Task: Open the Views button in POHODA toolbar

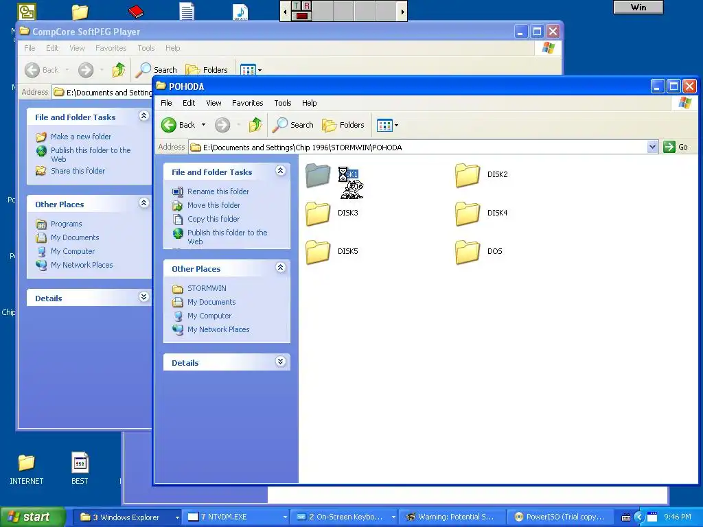Action: pyautogui.click(x=384, y=125)
